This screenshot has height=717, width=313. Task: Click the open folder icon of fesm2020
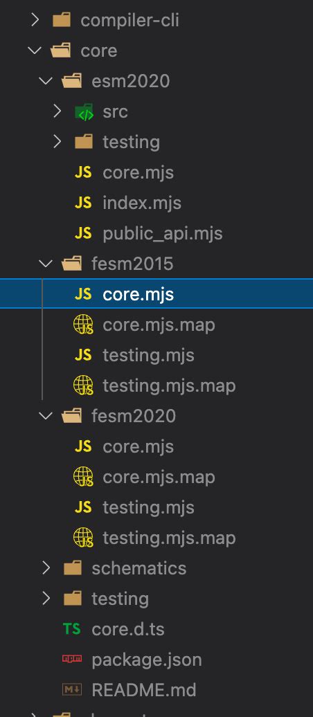[x=72, y=416]
